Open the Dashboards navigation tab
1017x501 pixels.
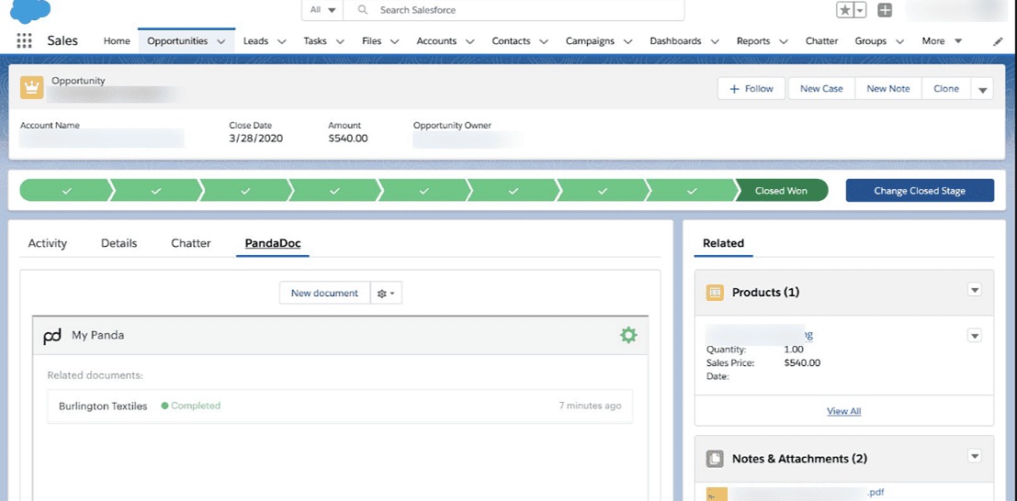(675, 40)
